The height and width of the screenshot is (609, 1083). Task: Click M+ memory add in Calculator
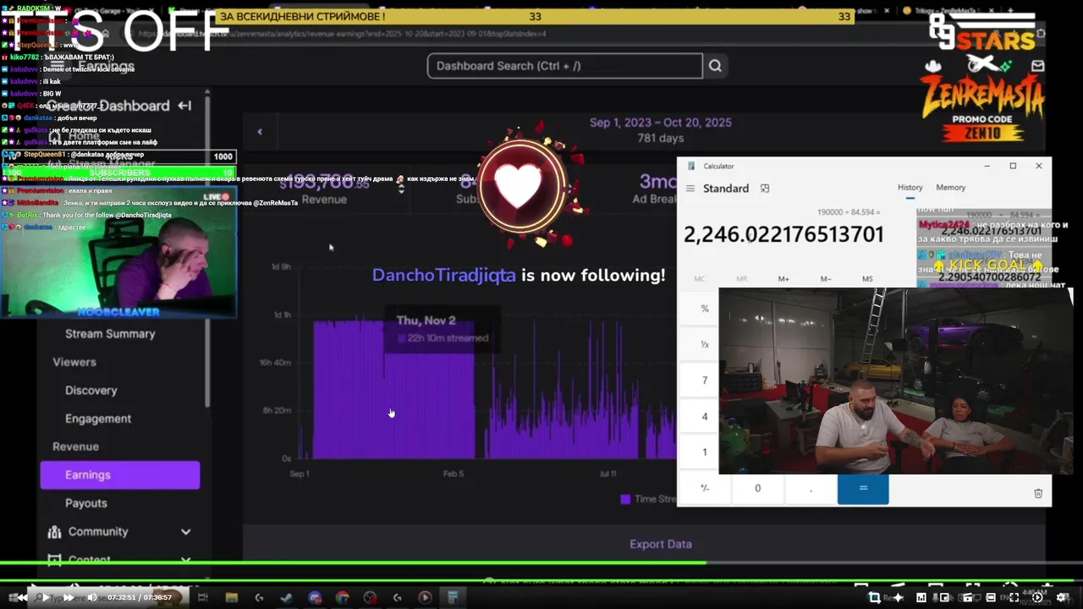[783, 278]
